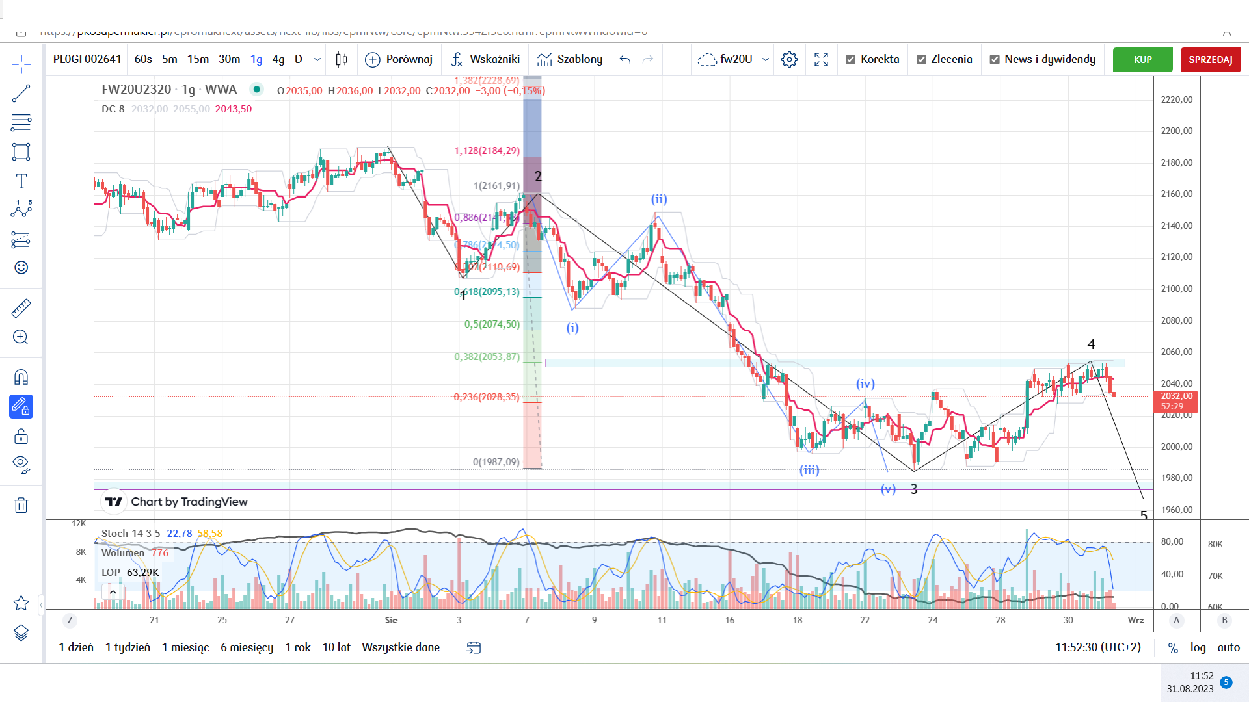Undo the last chart action

coord(625,60)
